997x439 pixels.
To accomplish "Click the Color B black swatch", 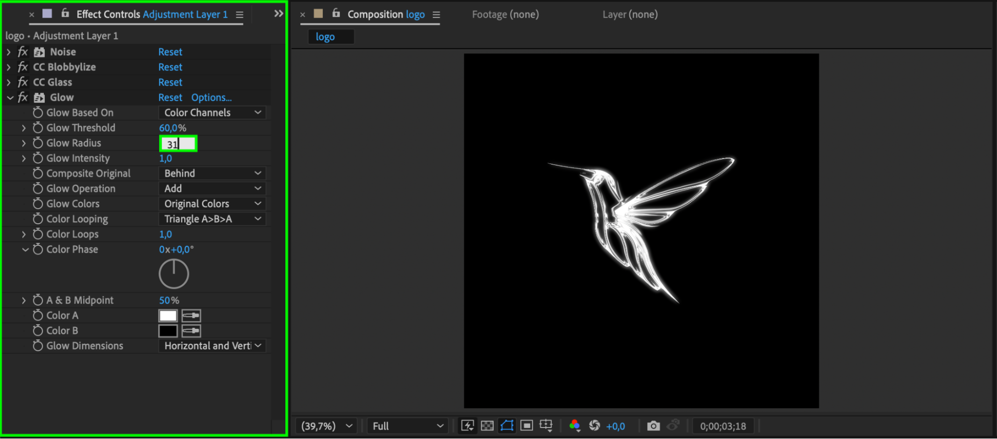I will point(168,331).
